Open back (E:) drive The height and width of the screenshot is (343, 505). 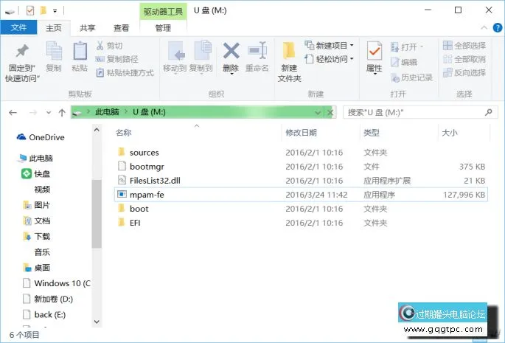coord(44,315)
